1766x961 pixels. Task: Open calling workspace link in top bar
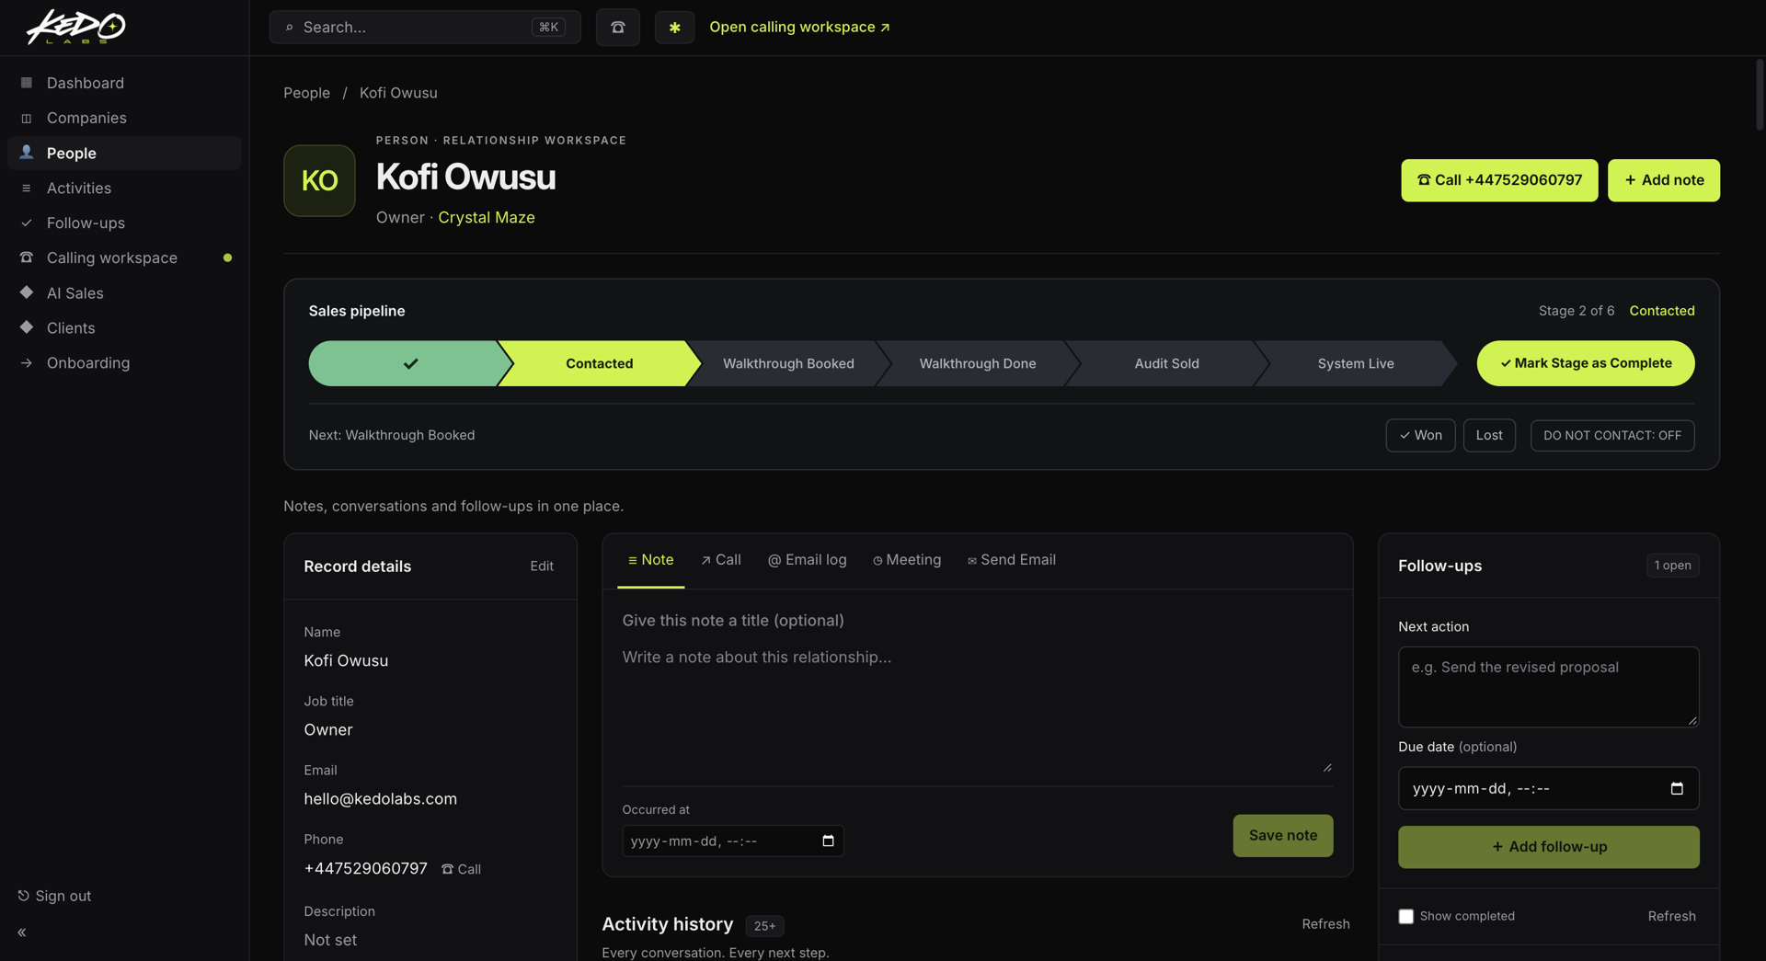pyautogui.click(x=799, y=27)
